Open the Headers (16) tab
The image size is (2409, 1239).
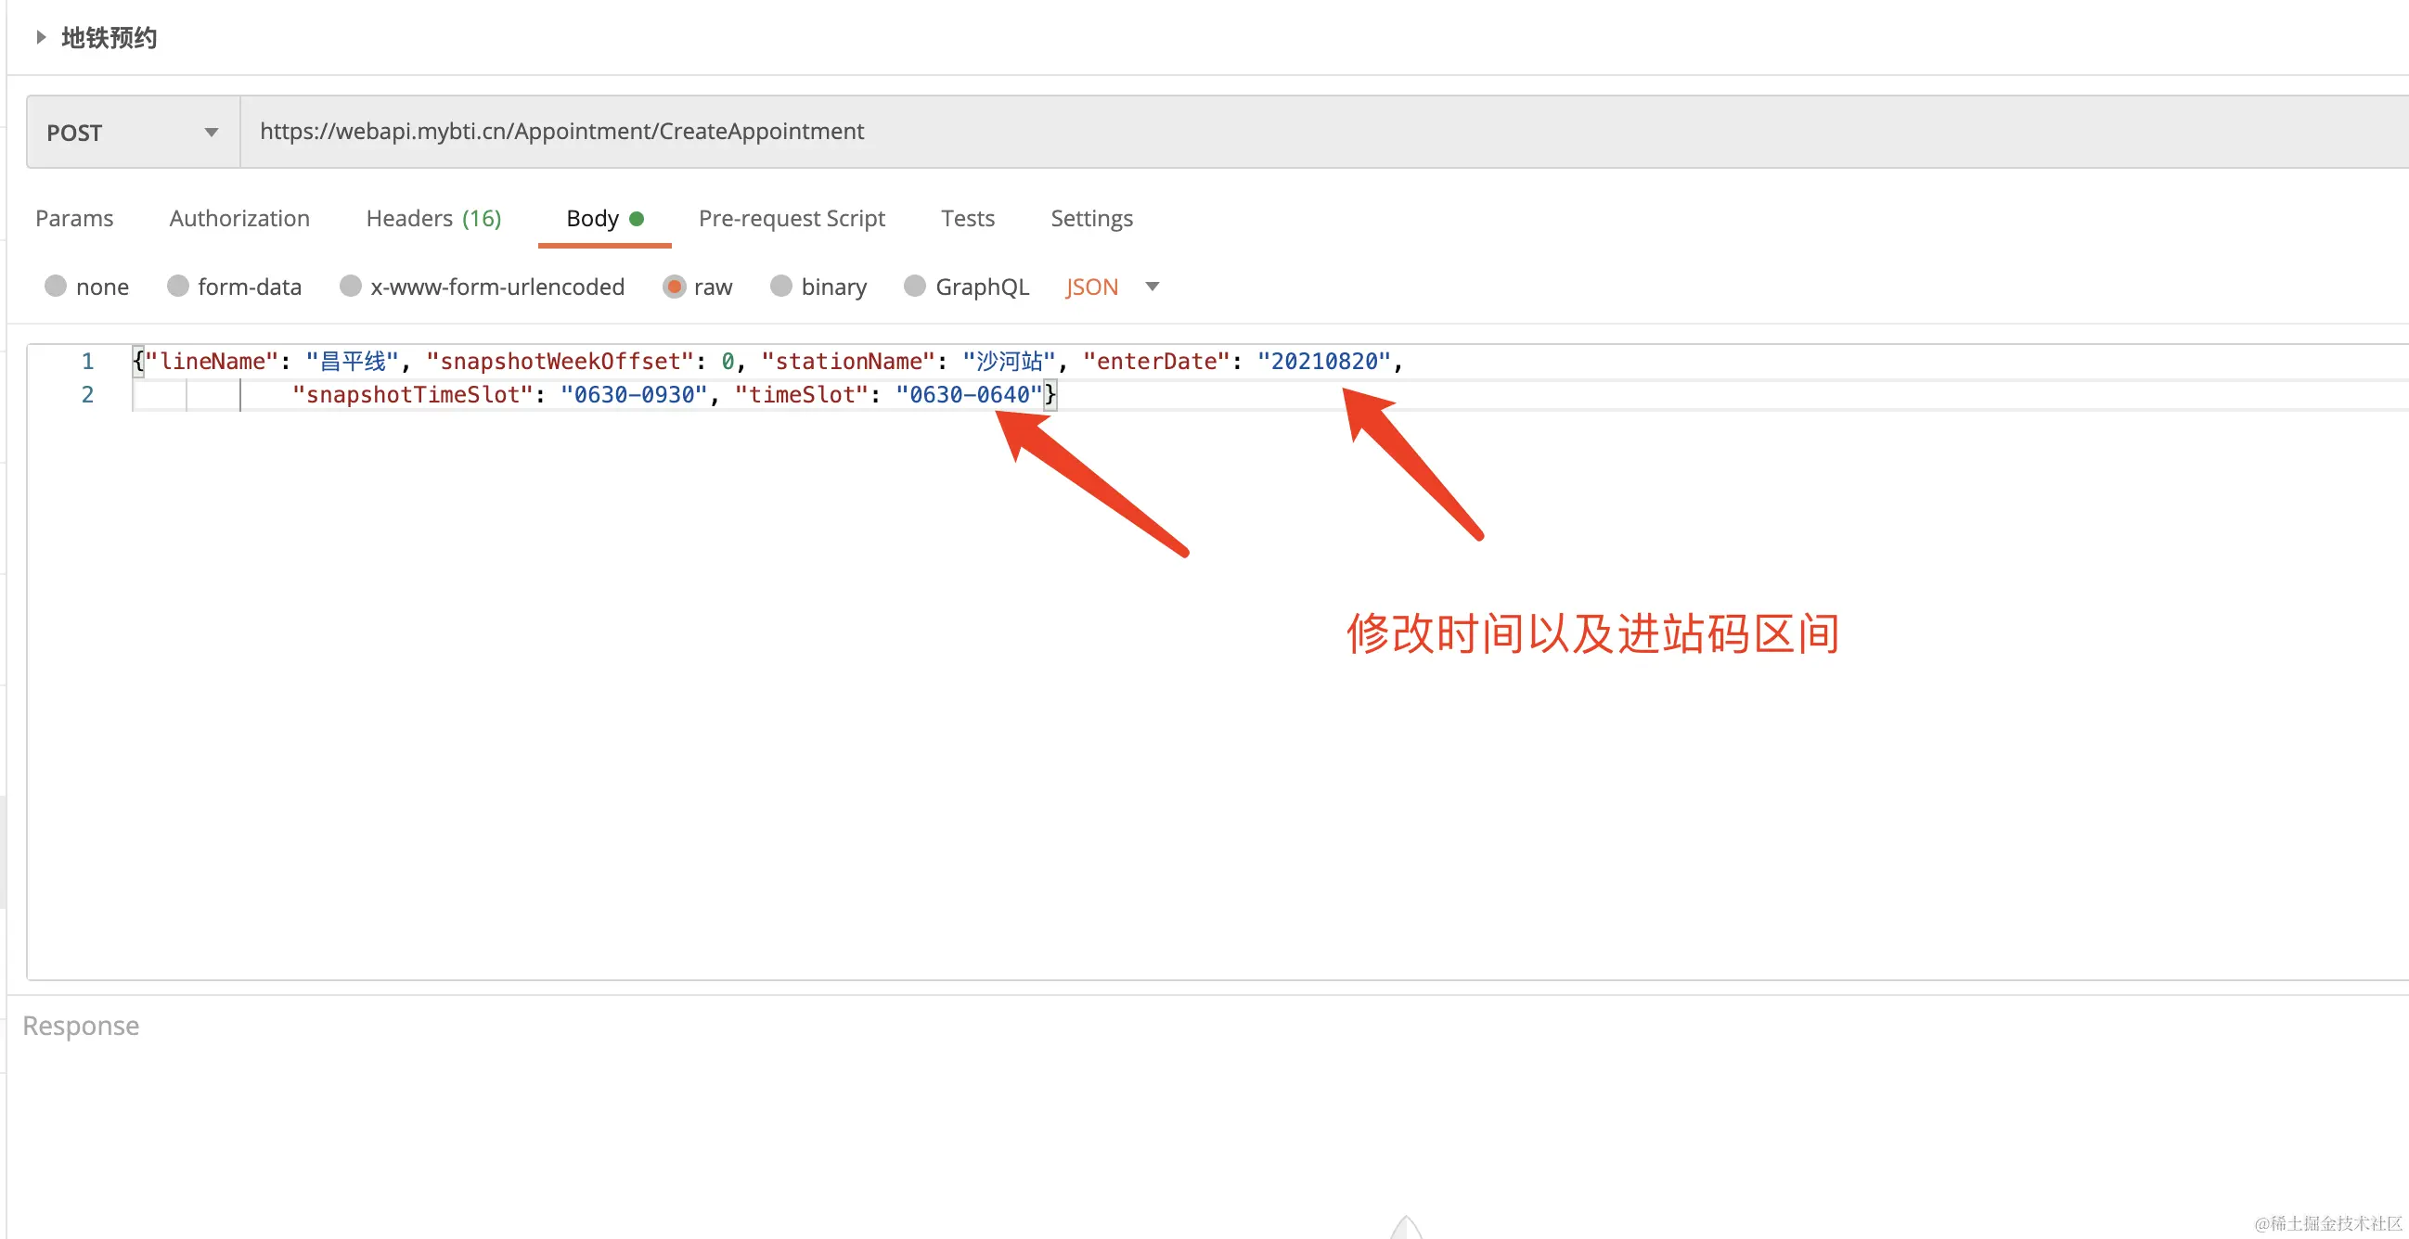(x=433, y=219)
